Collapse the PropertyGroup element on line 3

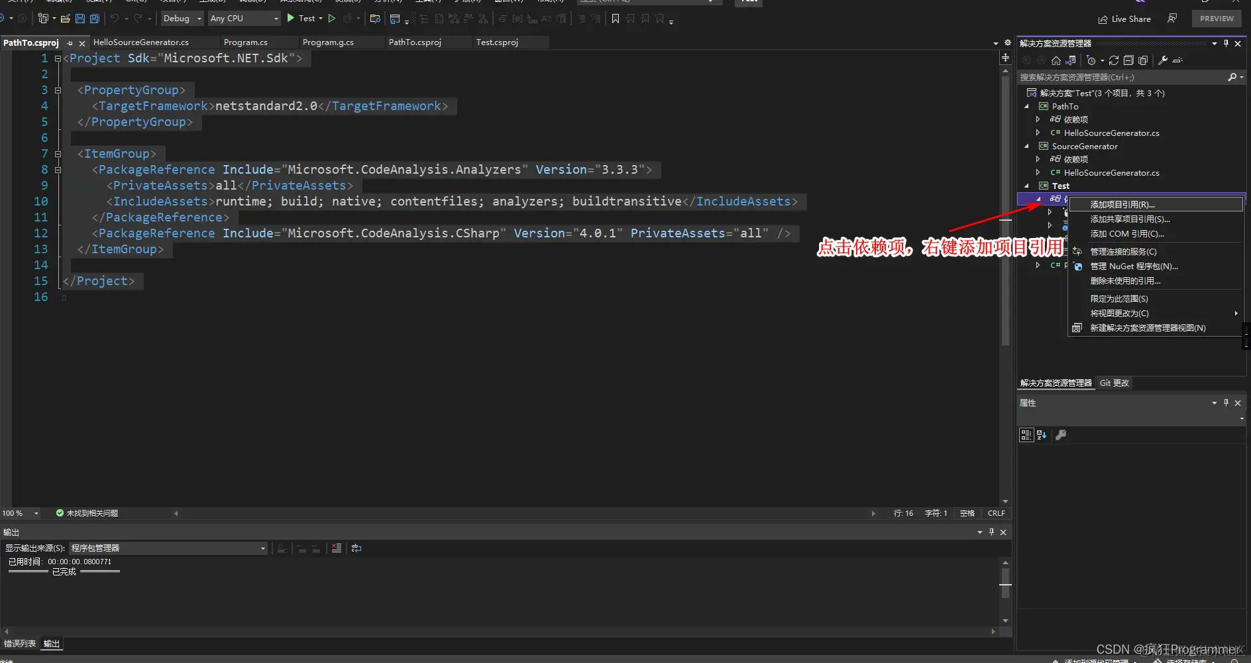[x=58, y=90]
